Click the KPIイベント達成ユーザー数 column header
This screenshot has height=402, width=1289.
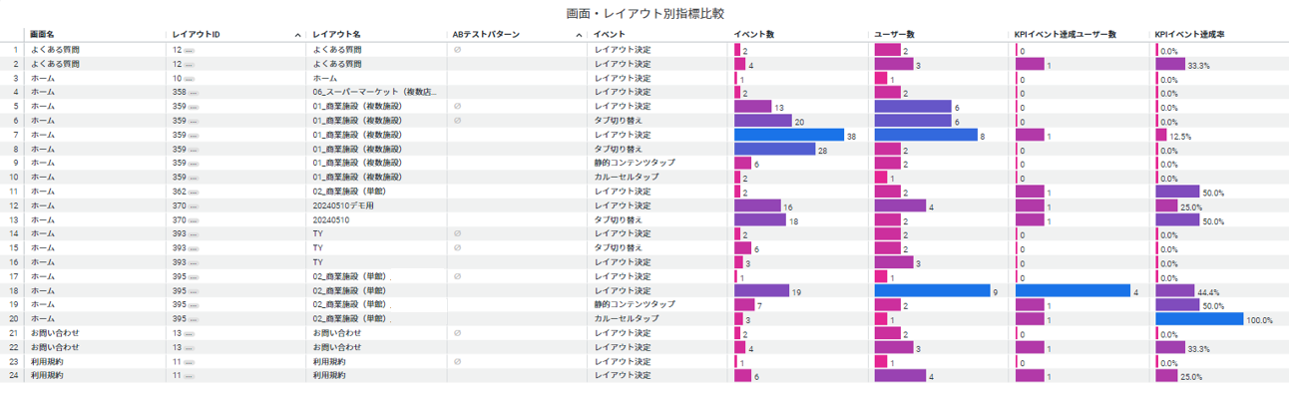1065,35
